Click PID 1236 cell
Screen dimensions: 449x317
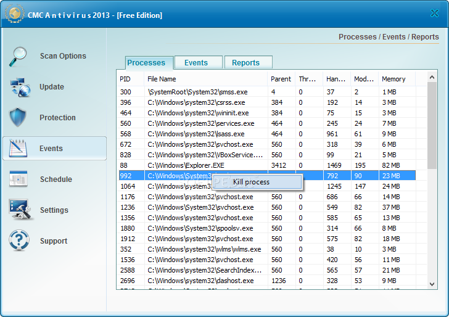128,207
